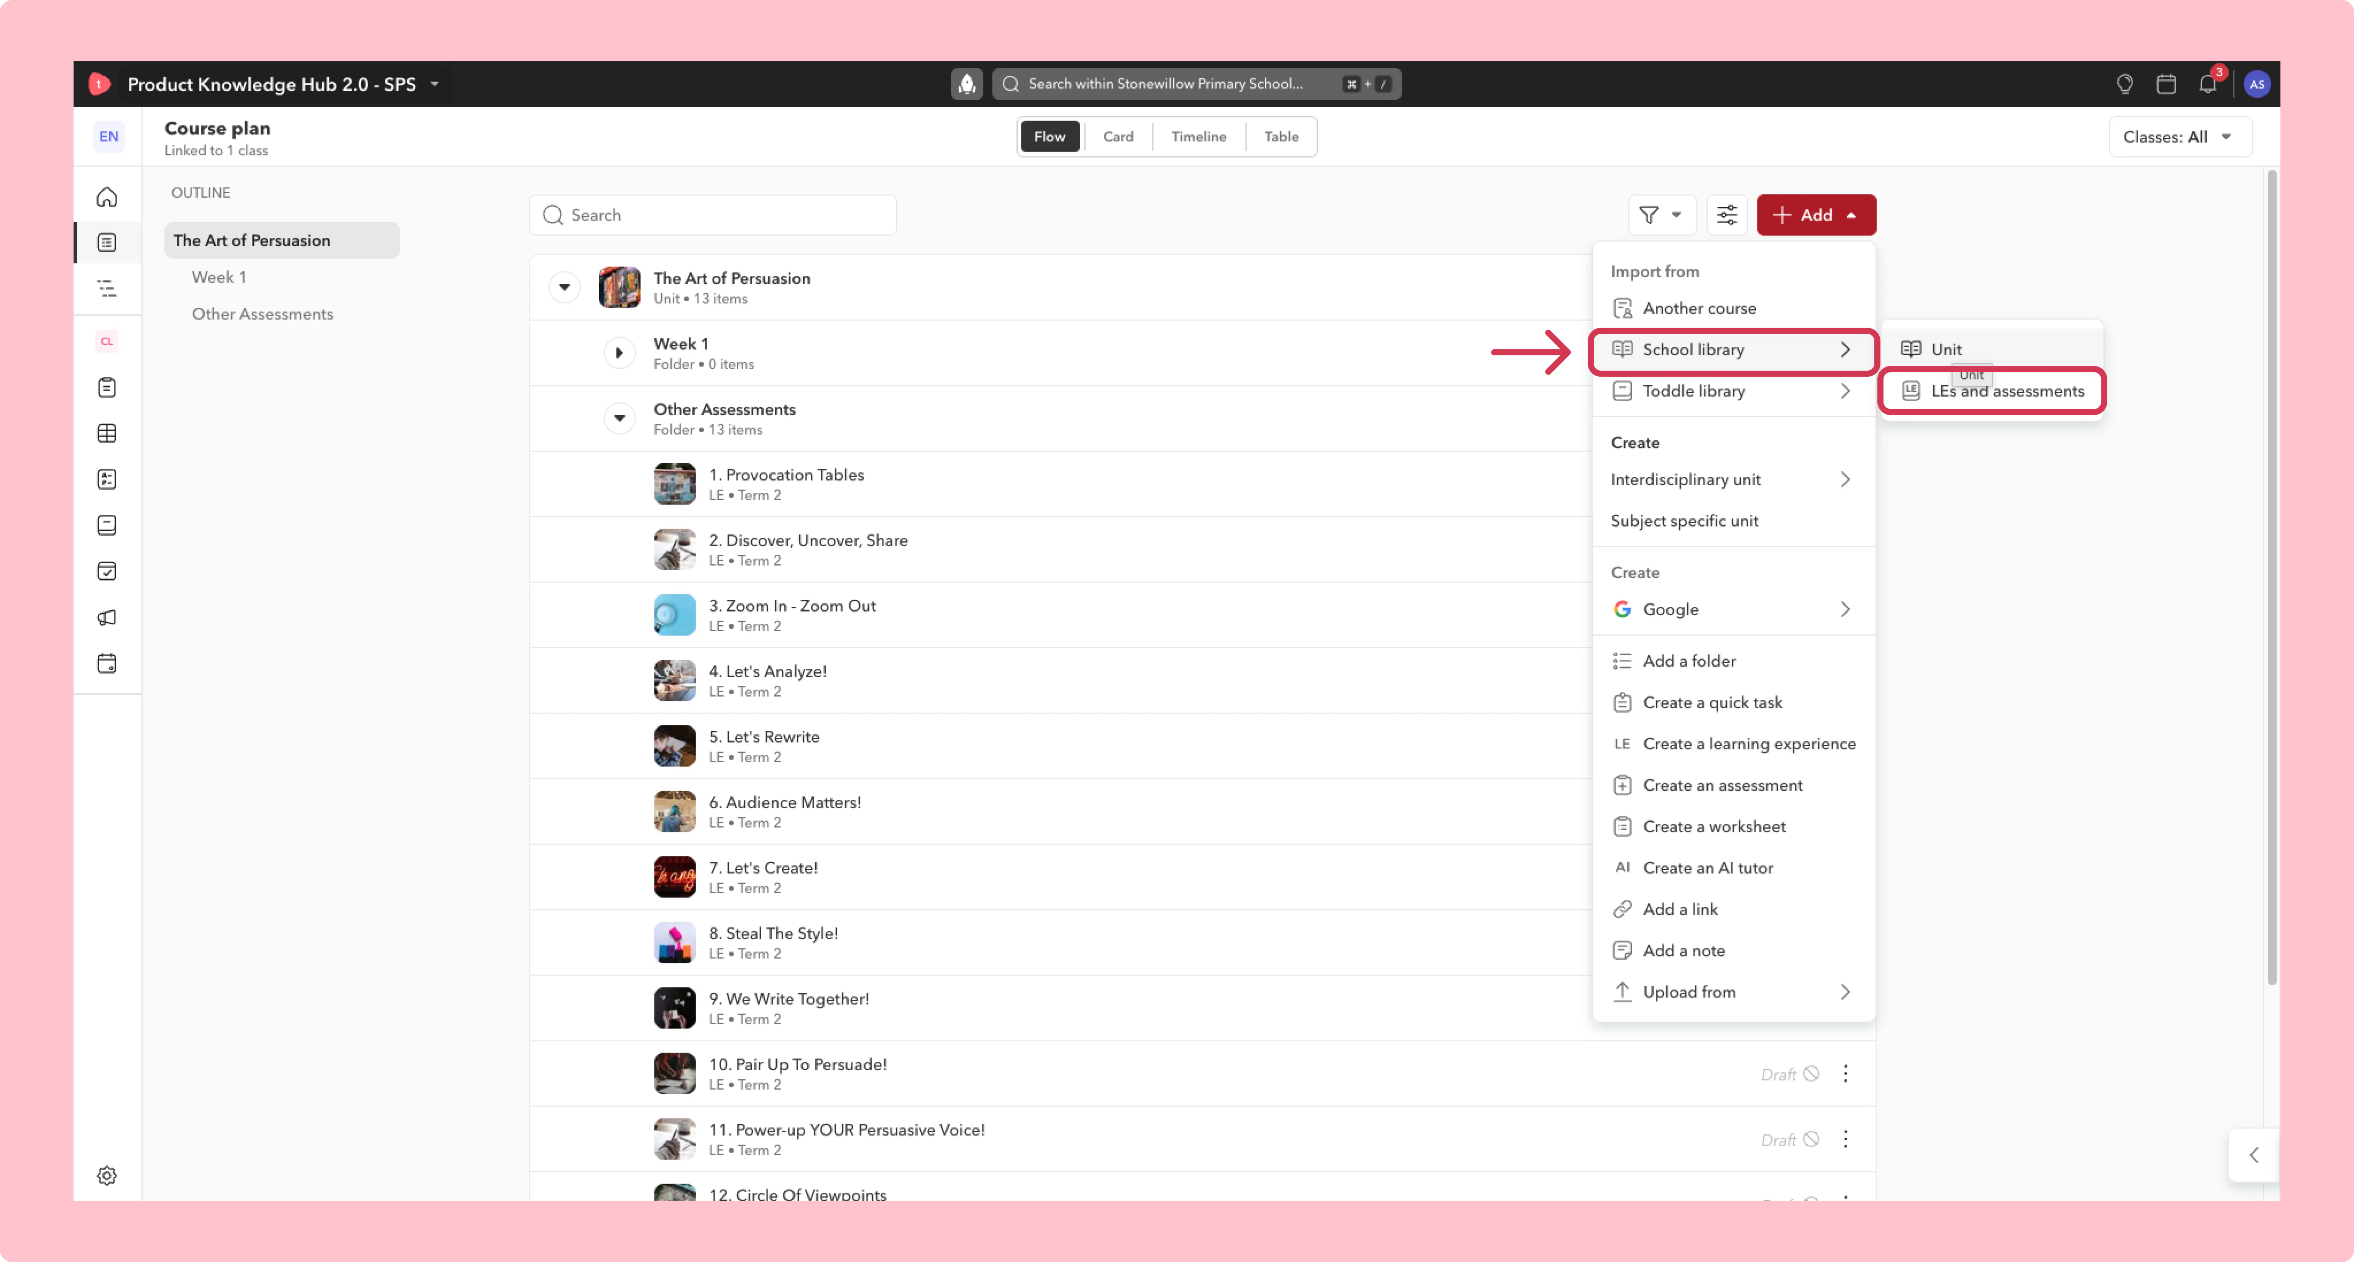Open options for 10. Pair Up To Persuade!

click(1845, 1074)
